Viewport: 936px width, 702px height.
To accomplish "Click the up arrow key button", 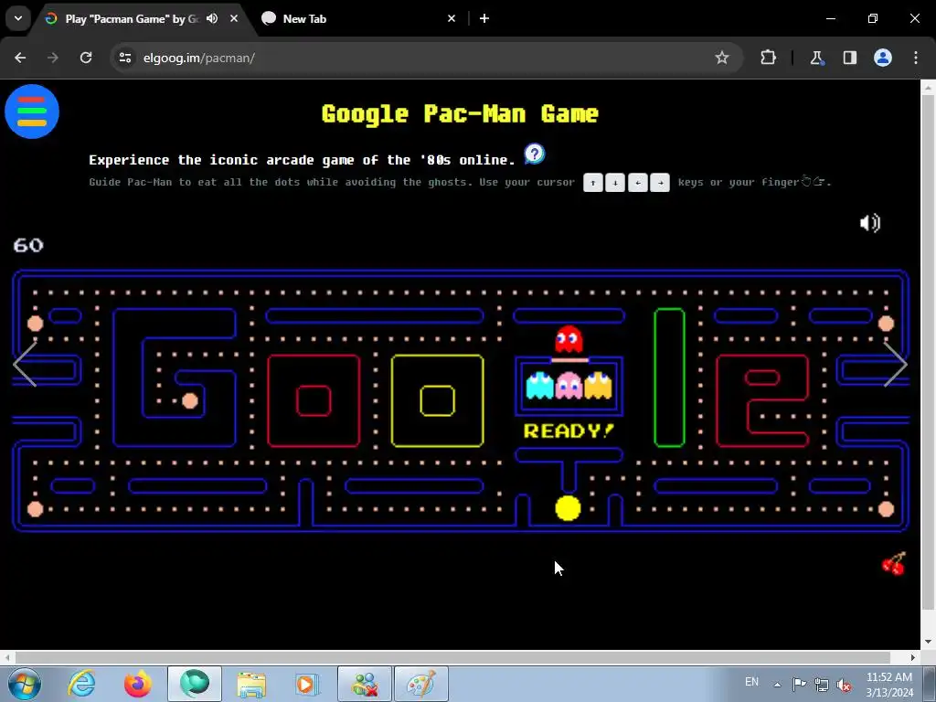I will pyautogui.click(x=592, y=183).
